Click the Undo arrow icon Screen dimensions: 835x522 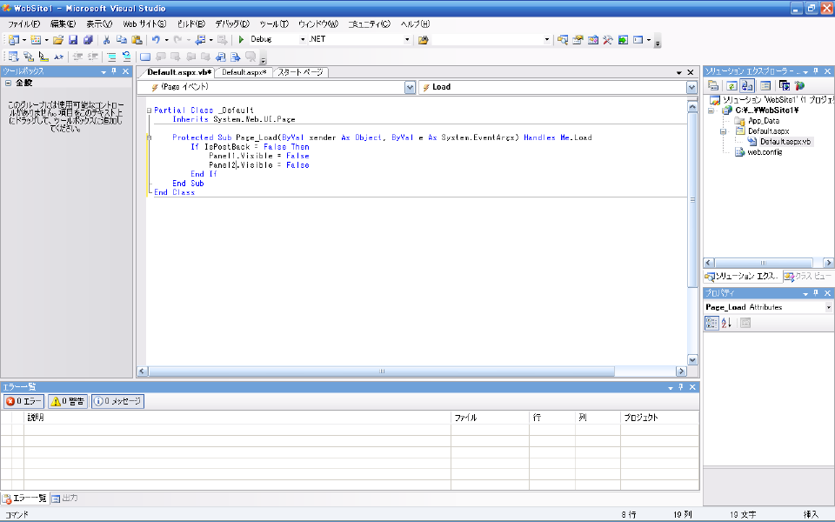tap(156, 40)
